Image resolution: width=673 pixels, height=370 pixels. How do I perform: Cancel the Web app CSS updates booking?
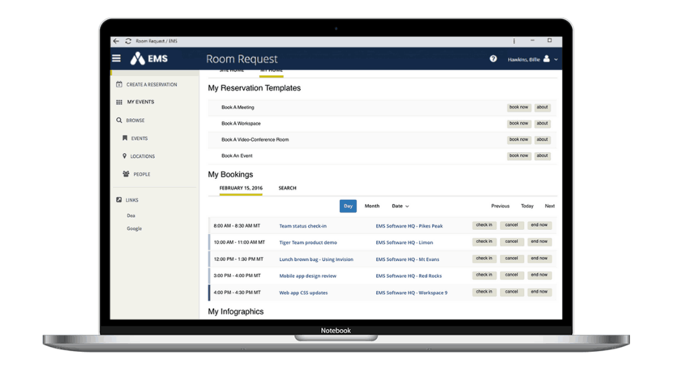click(x=511, y=292)
